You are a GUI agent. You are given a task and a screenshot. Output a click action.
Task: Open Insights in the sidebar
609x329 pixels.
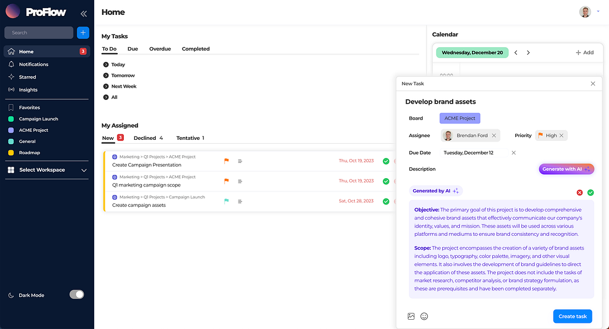[28, 90]
